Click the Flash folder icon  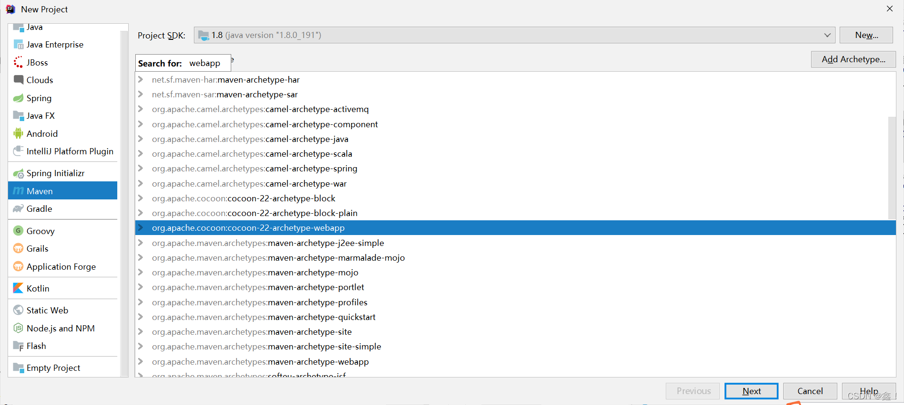pyautogui.click(x=19, y=346)
